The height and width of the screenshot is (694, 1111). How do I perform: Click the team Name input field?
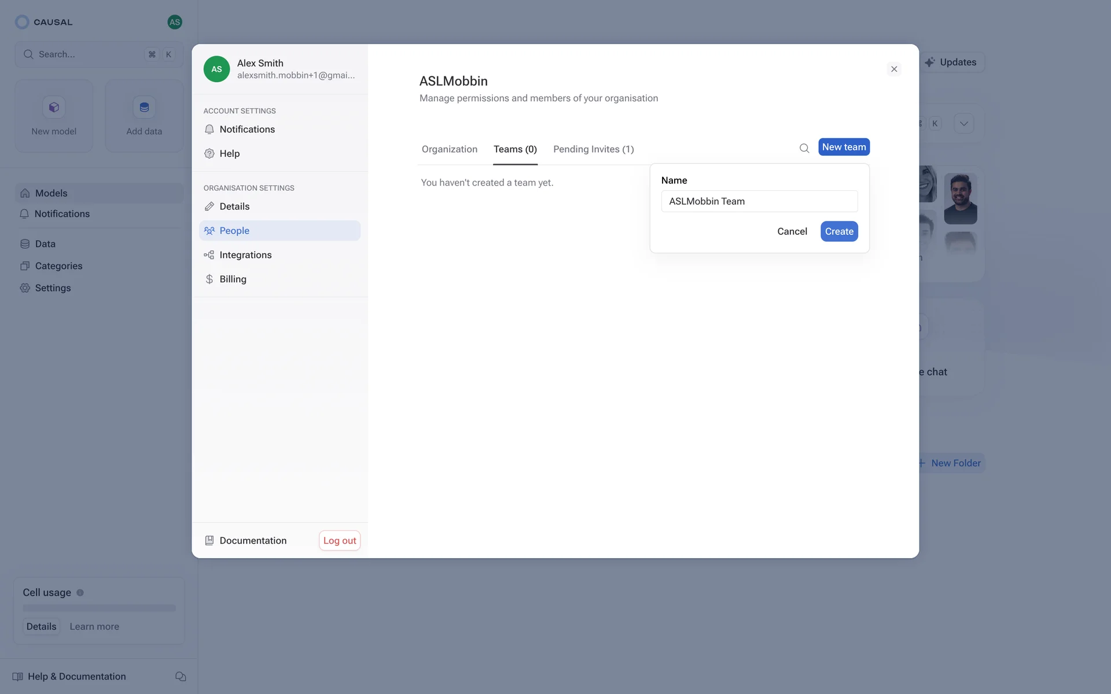pyautogui.click(x=759, y=201)
